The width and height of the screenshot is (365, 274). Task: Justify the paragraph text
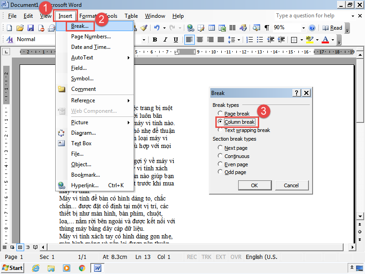(x=221, y=40)
